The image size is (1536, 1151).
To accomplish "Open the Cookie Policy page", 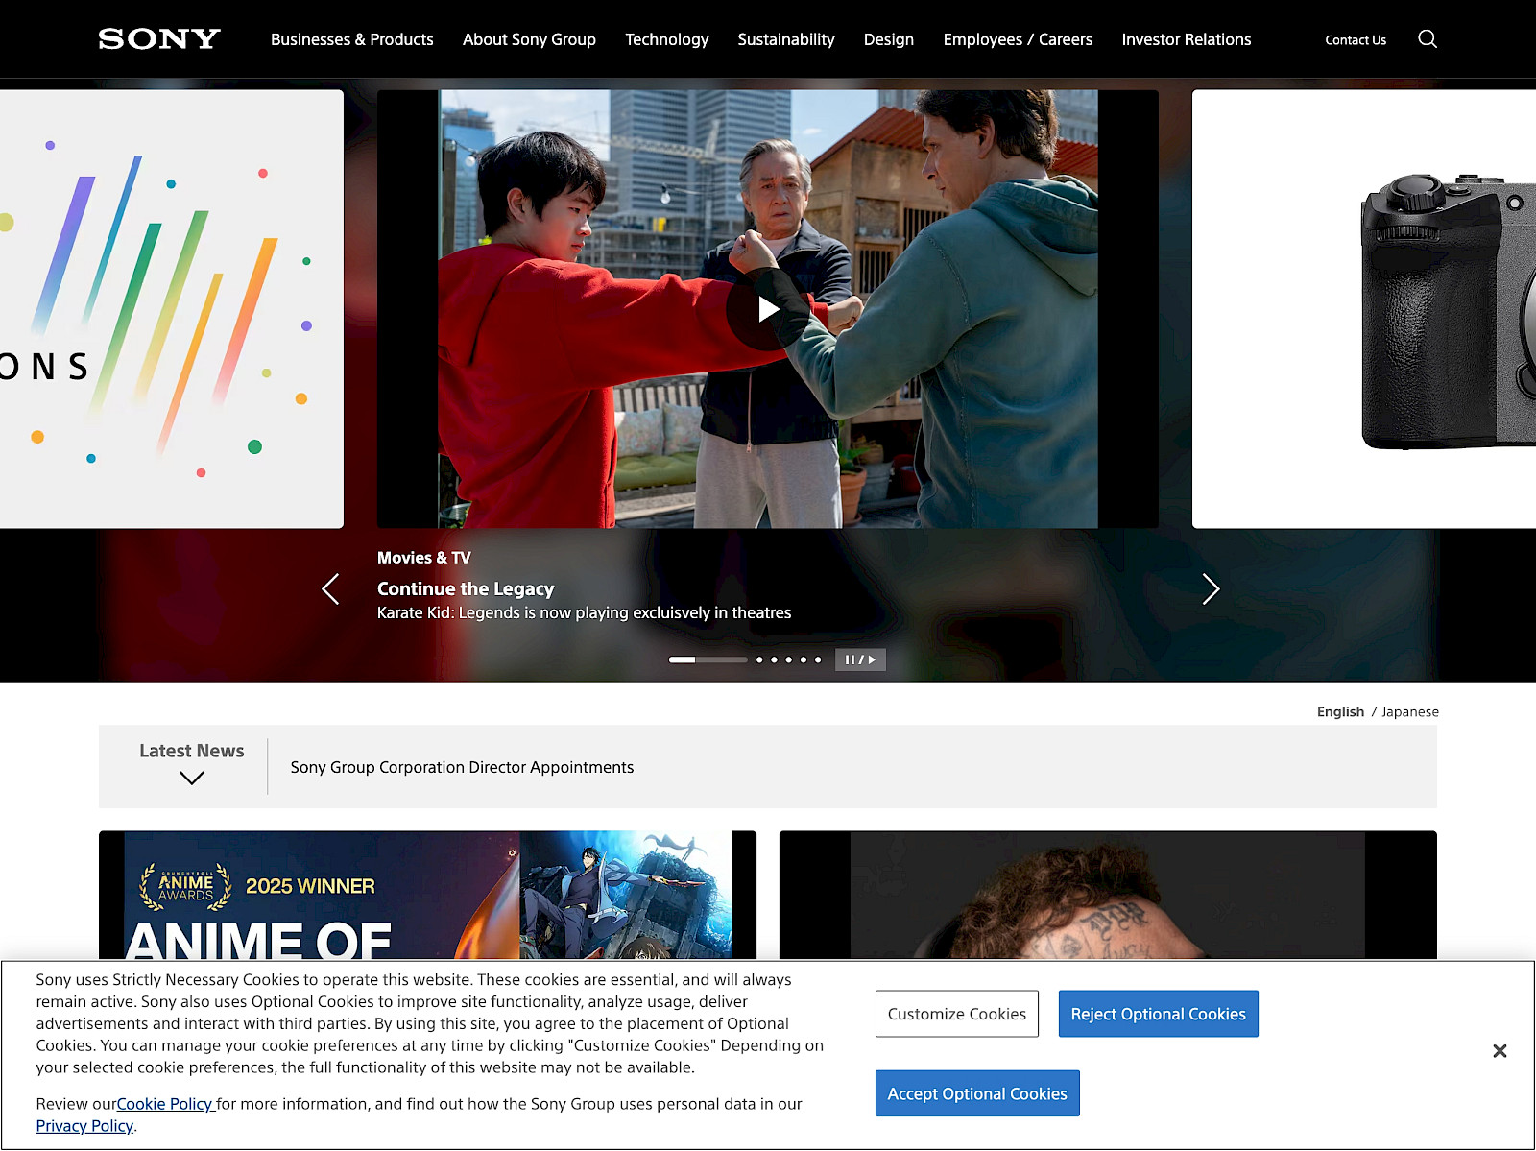I will (165, 1104).
